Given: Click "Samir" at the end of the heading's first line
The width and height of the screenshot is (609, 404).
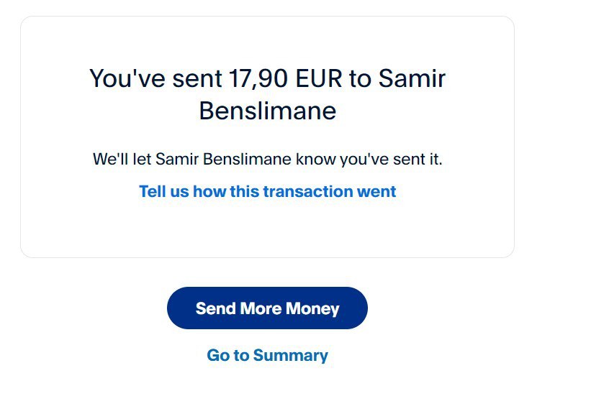Looking at the screenshot, I should 412,79.
